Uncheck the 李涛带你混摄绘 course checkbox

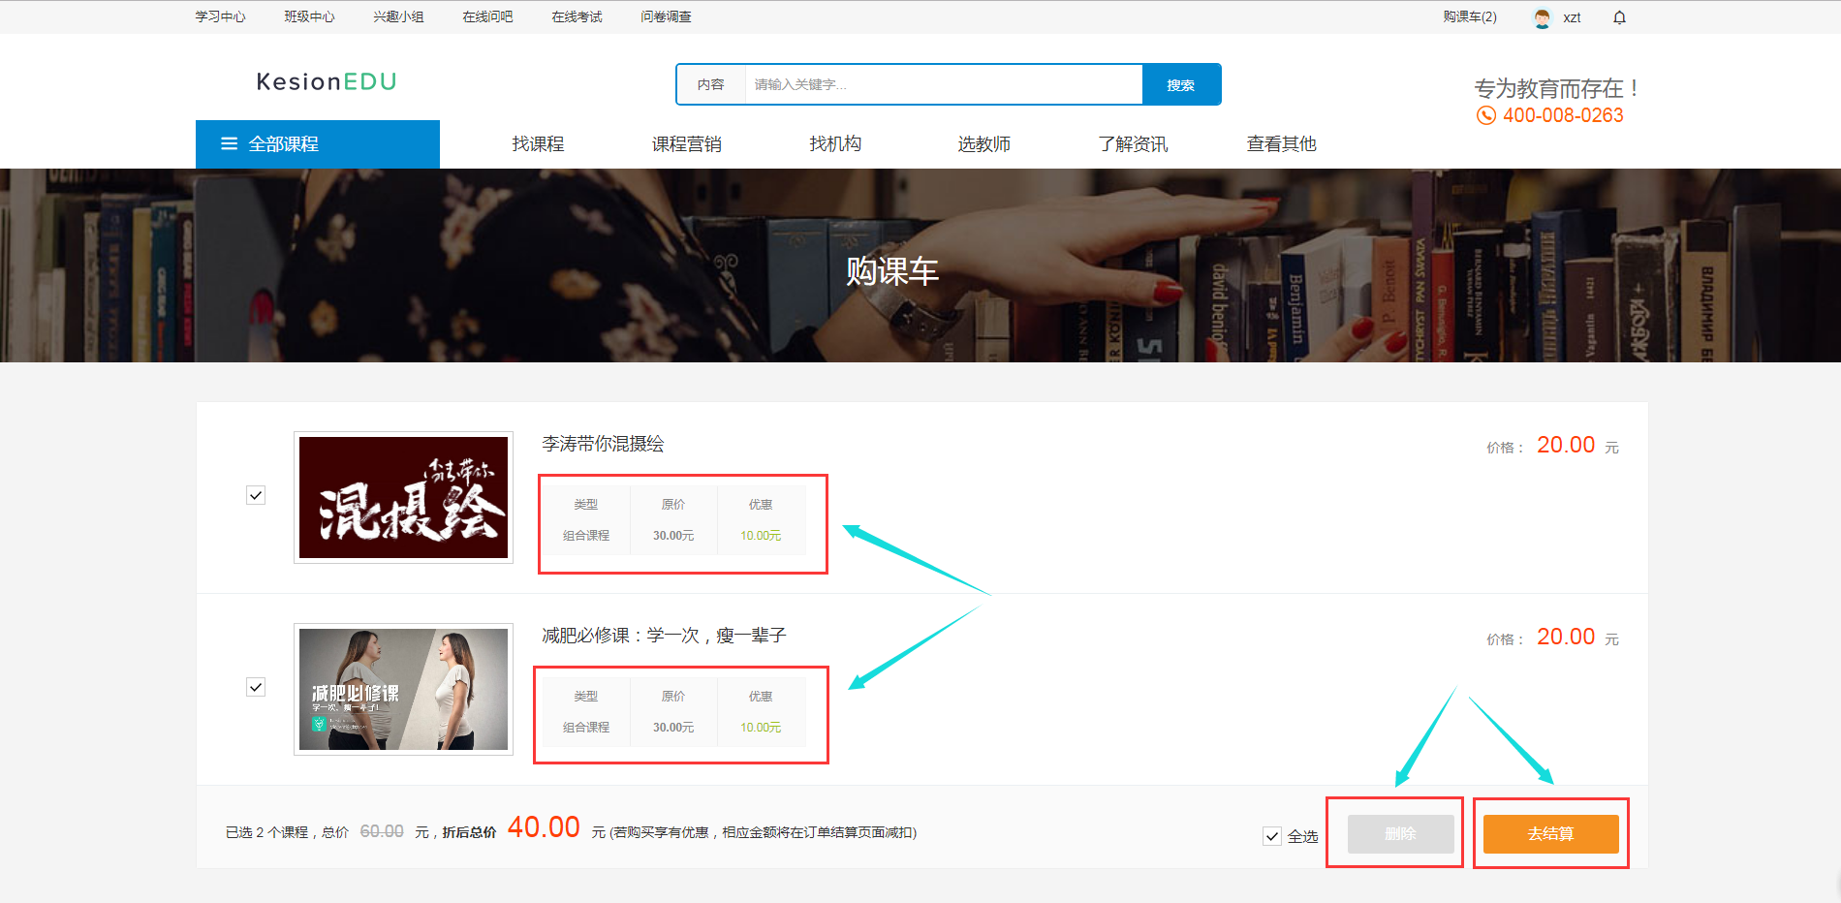[256, 495]
